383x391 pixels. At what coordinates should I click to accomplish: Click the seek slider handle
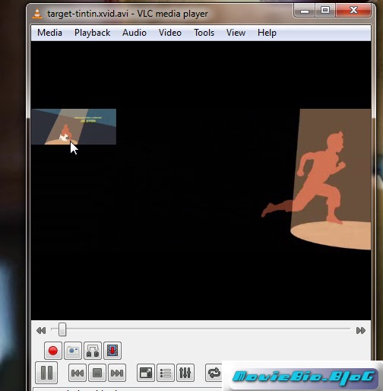pyautogui.click(x=62, y=329)
